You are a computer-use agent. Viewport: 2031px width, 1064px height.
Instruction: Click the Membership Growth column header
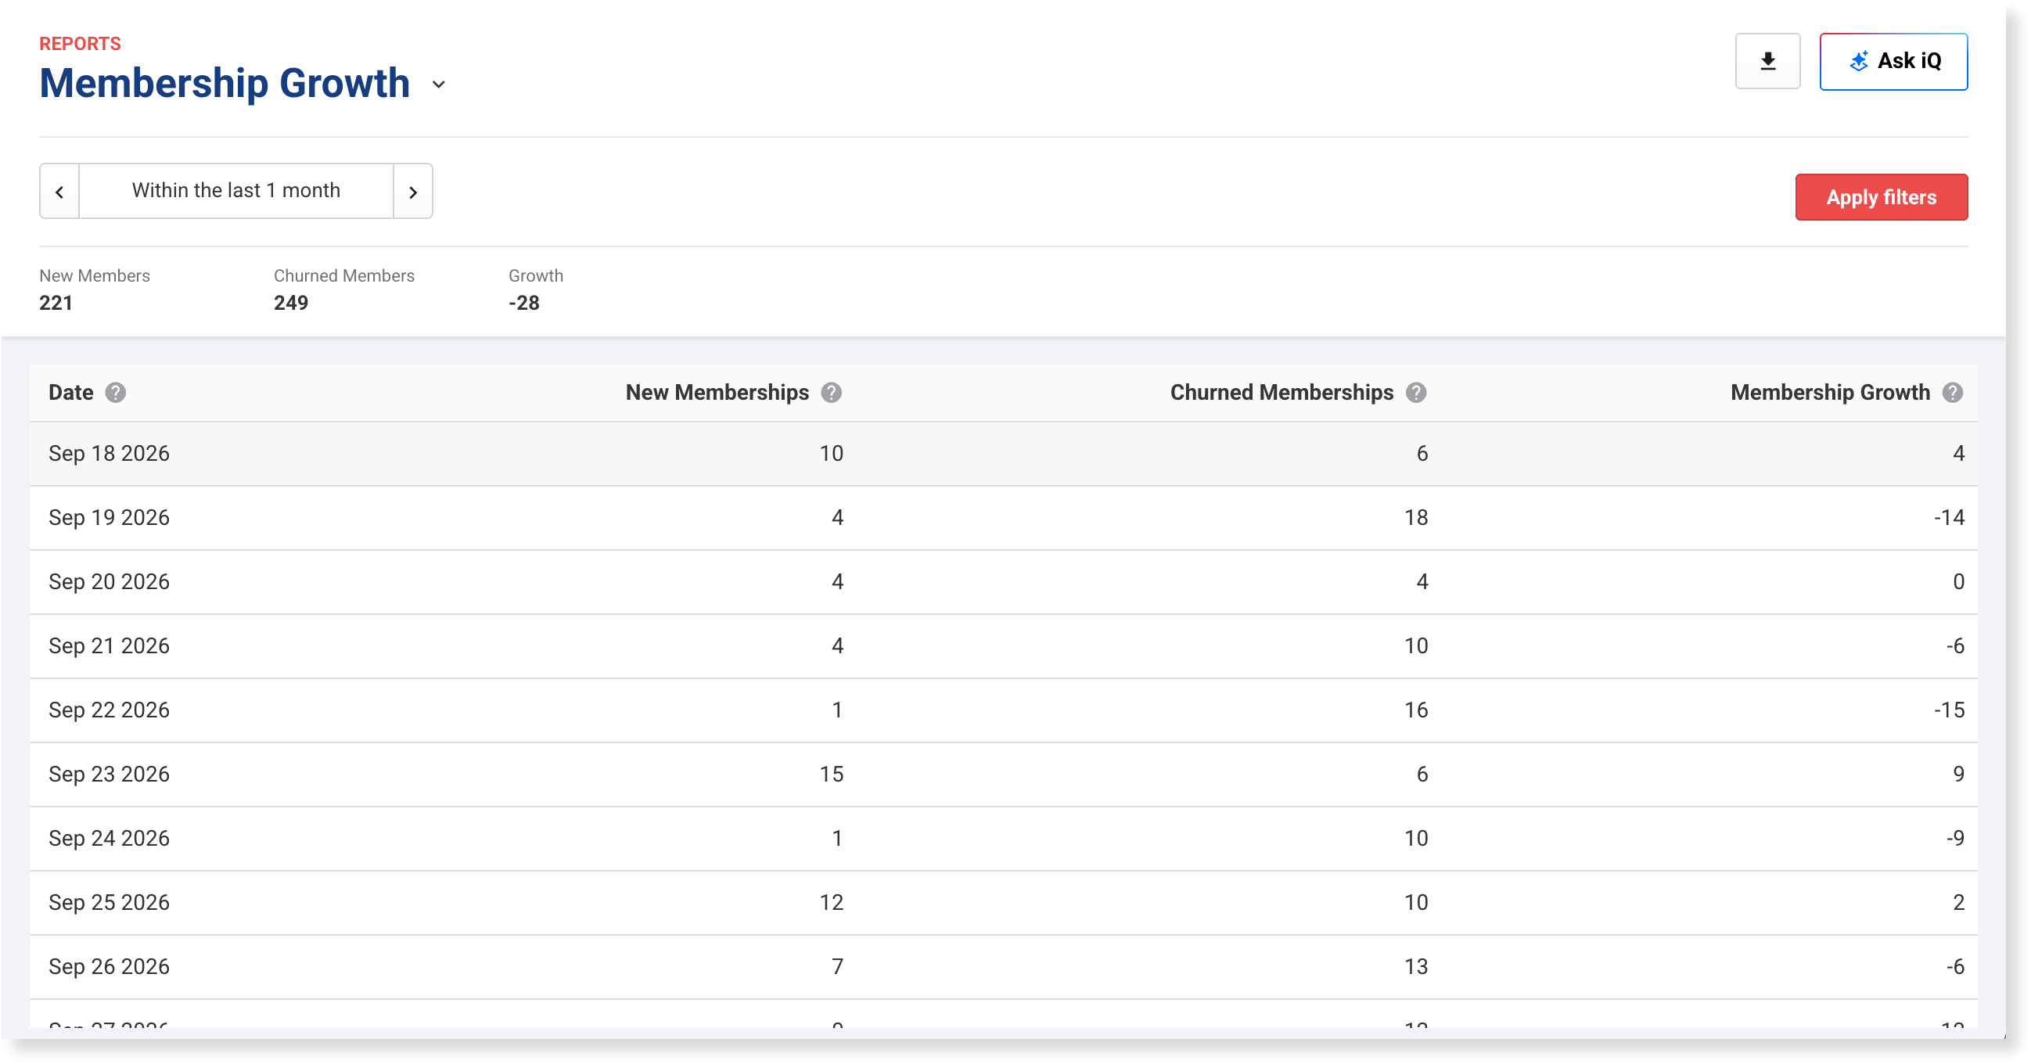tap(1829, 393)
